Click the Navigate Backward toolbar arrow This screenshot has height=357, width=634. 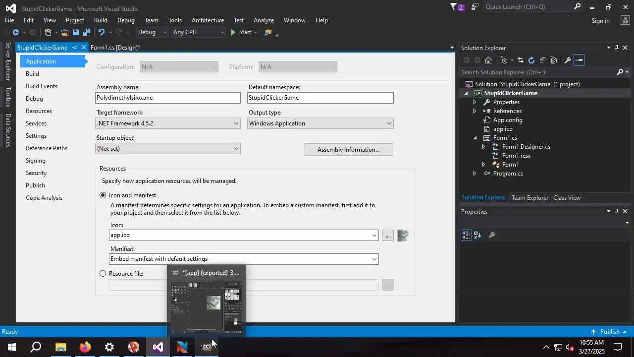(15, 32)
